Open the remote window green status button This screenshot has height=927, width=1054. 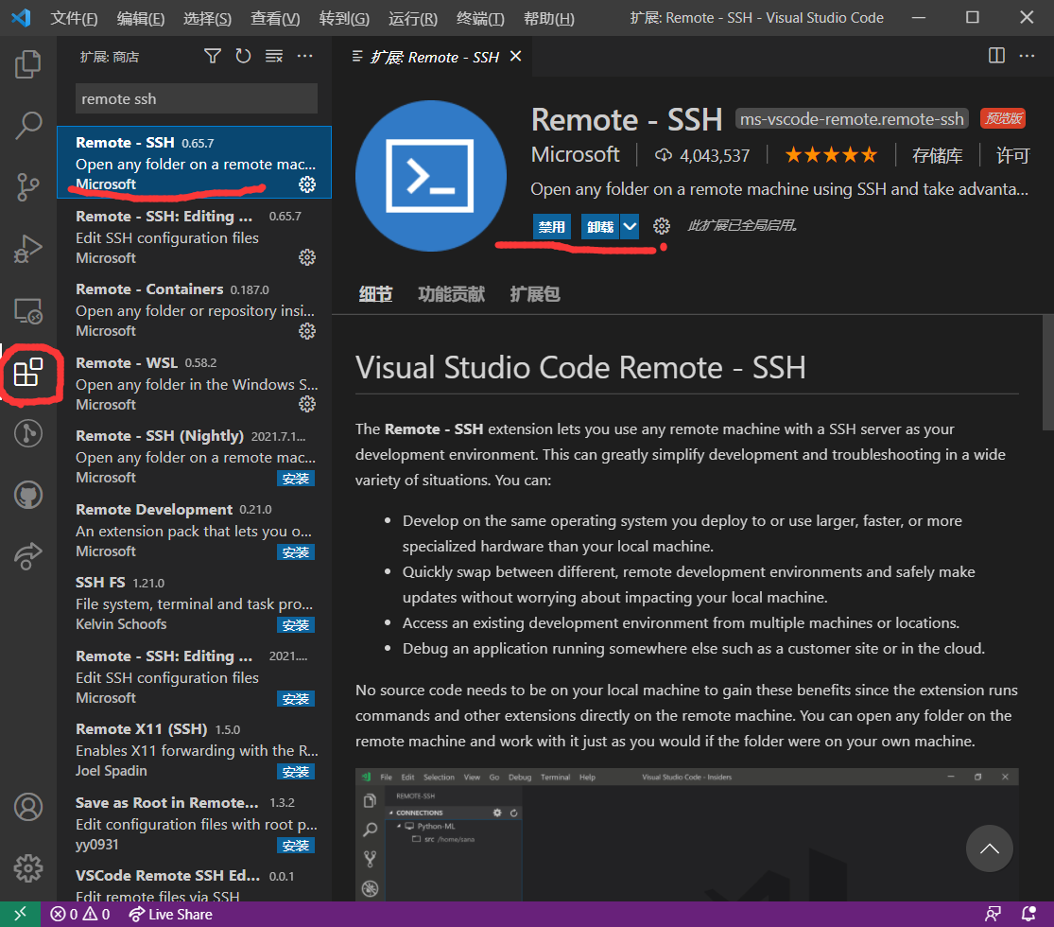(20, 914)
